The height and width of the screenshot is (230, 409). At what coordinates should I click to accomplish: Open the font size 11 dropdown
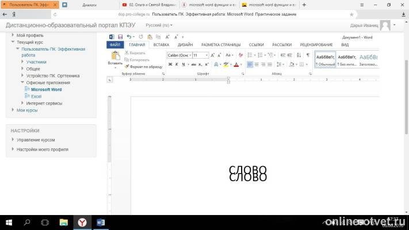click(x=207, y=55)
